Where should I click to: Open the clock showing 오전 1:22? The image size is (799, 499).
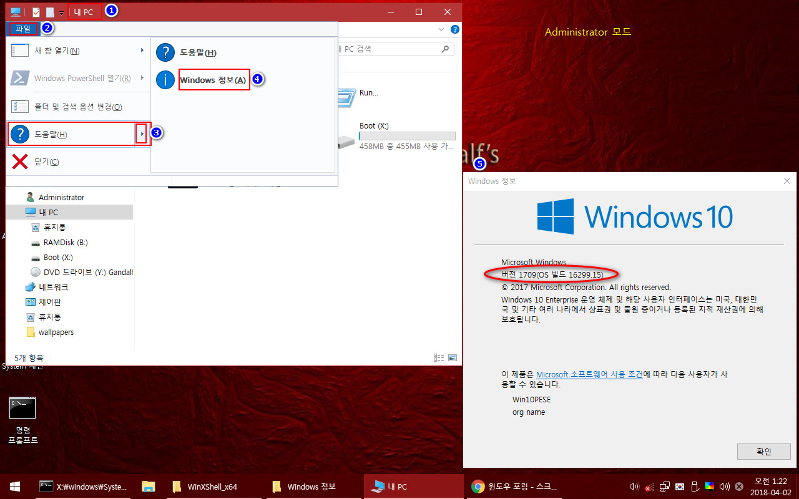771,487
